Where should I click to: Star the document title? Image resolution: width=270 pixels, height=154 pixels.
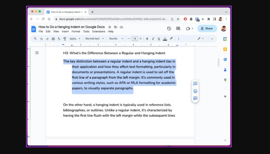coord(110,27)
